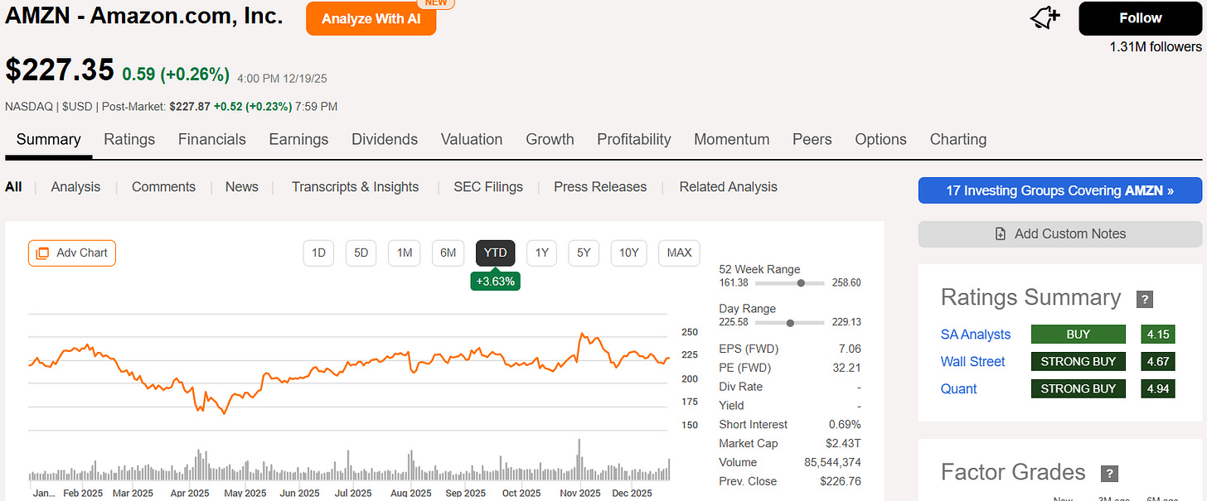
Task: Click the PE (FWD) value 32.21
Action: click(846, 368)
